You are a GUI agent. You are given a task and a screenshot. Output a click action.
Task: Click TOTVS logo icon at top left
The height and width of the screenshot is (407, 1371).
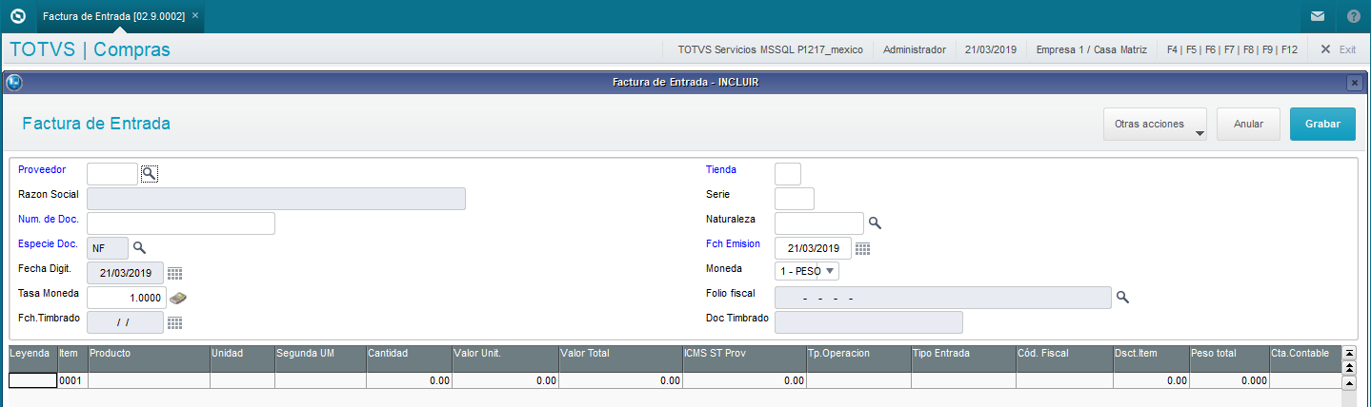click(16, 16)
